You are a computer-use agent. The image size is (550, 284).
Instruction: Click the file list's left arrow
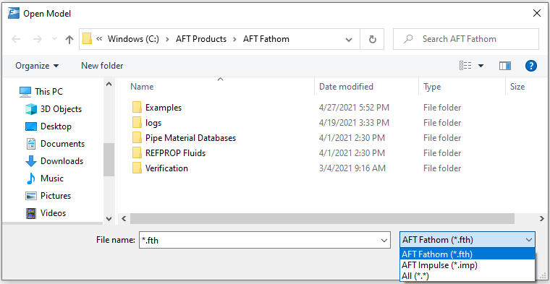[x=124, y=218]
